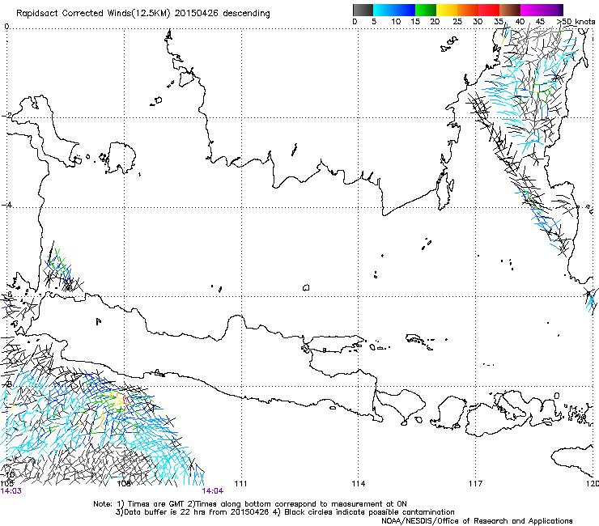Click the green 15-20 knots legend swatch

(426, 10)
